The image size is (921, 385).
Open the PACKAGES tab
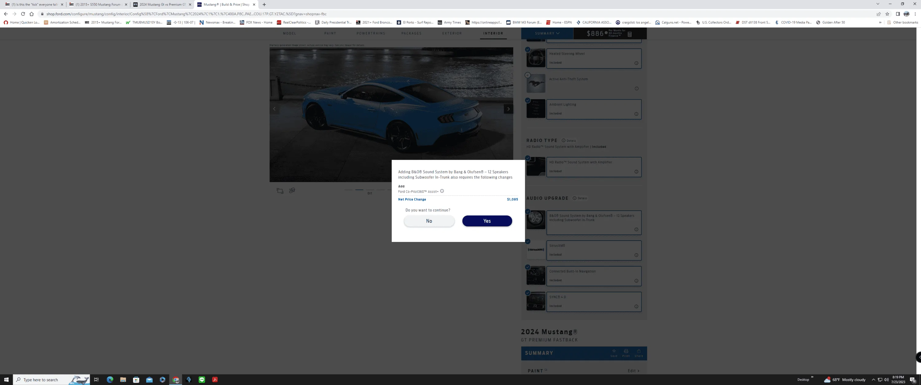pos(411,33)
